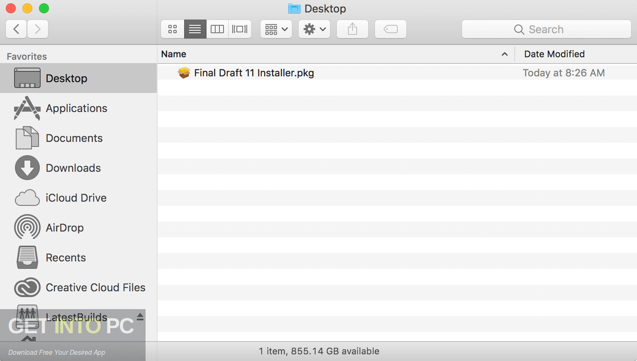The height and width of the screenshot is (361, 637).
Task: Click the Final Draft installer package icon
Action: (x=184, y=73)
